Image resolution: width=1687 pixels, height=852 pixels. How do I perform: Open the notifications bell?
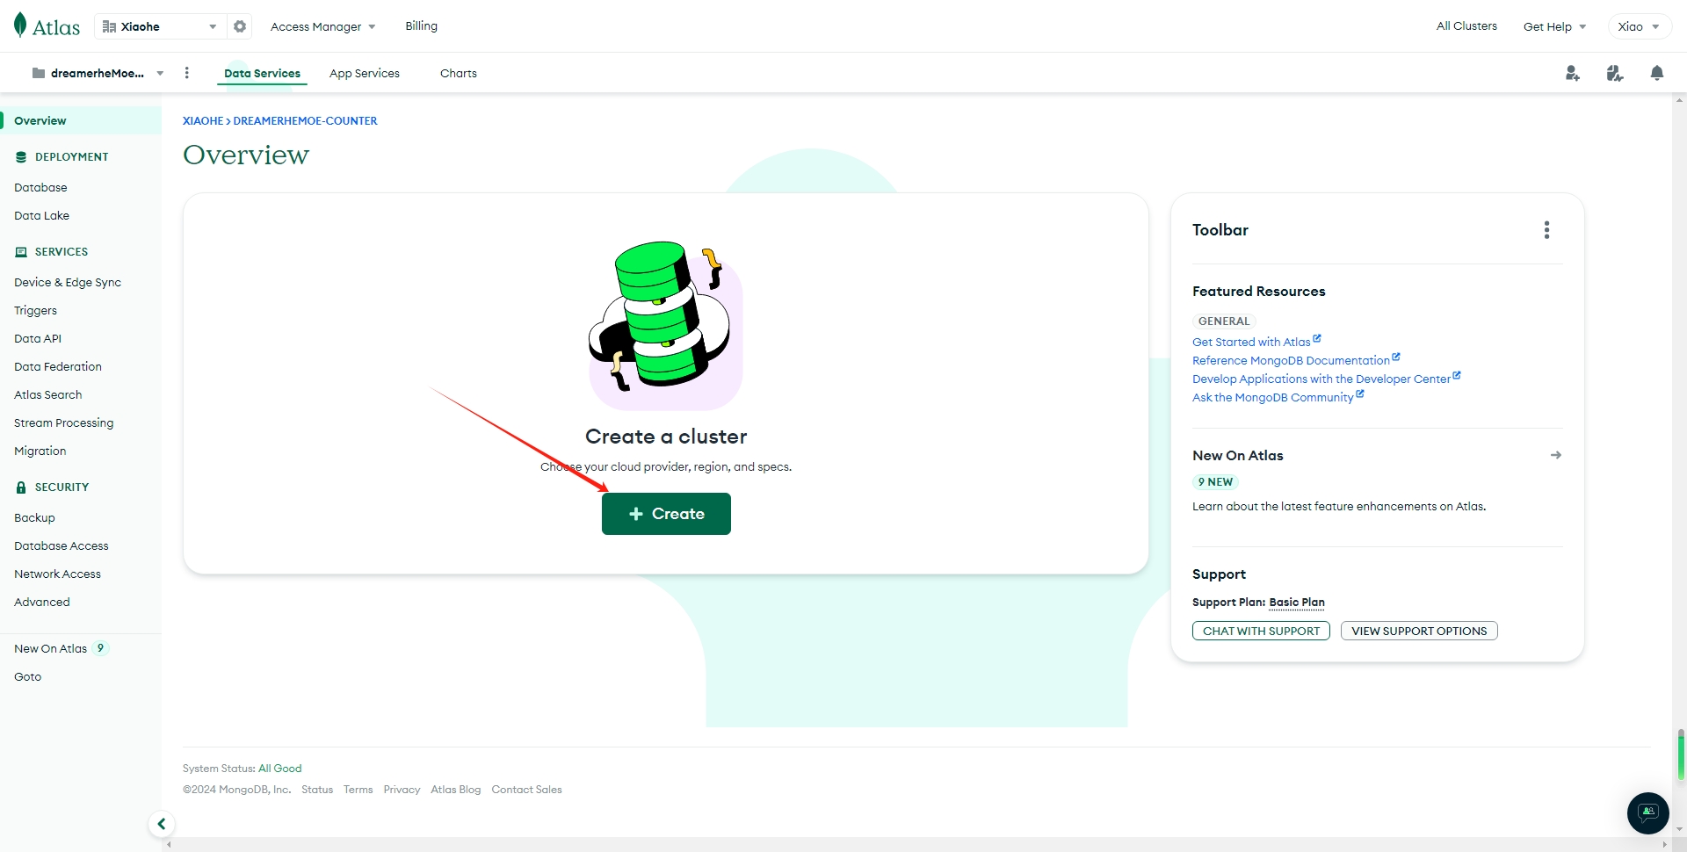tap(1657, 73)
